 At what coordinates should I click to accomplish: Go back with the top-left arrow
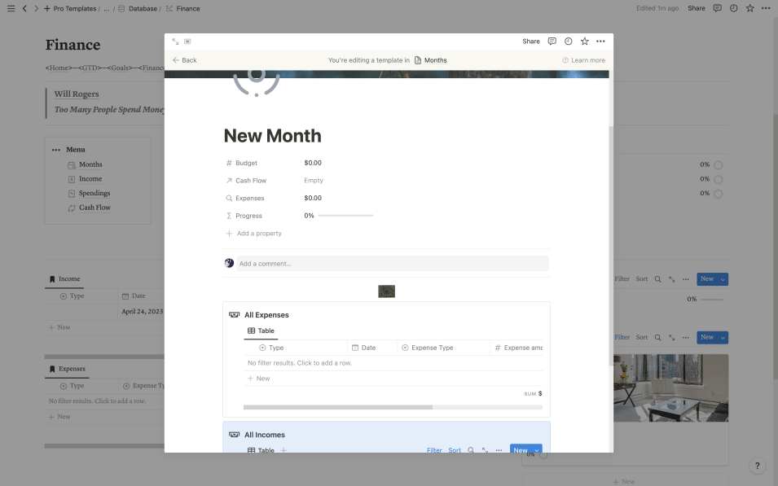[24, 8]
